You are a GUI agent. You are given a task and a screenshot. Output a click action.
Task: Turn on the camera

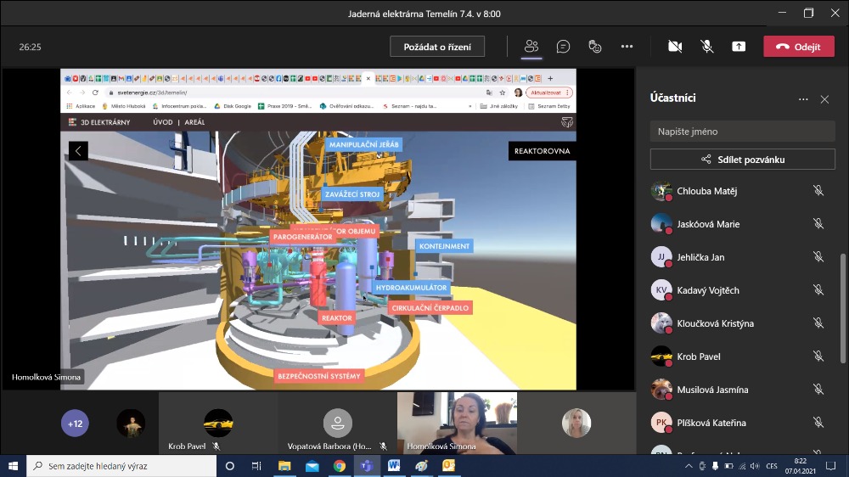pyautogui.click(x=675, y=47)
